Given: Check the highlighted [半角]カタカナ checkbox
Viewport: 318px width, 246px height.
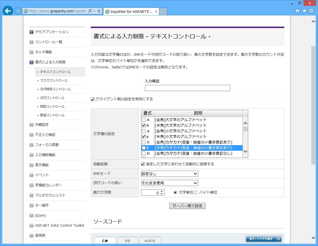Looking at the screenshot, I should (x=144, y=148).
